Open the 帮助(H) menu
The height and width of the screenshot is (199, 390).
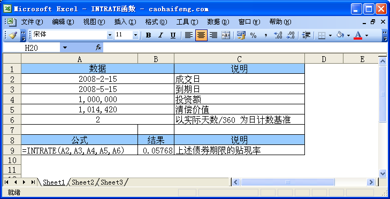point(280,22)
